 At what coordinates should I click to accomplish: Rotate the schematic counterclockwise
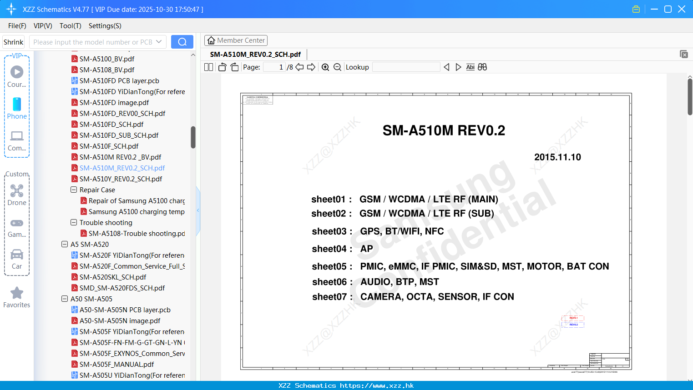222,67
